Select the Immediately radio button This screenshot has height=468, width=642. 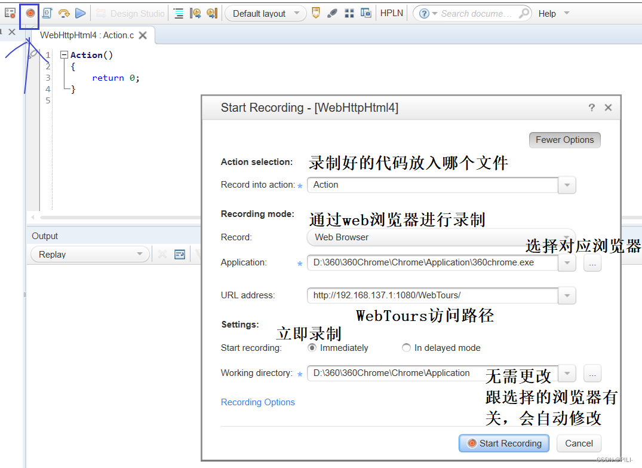(312, 347)
